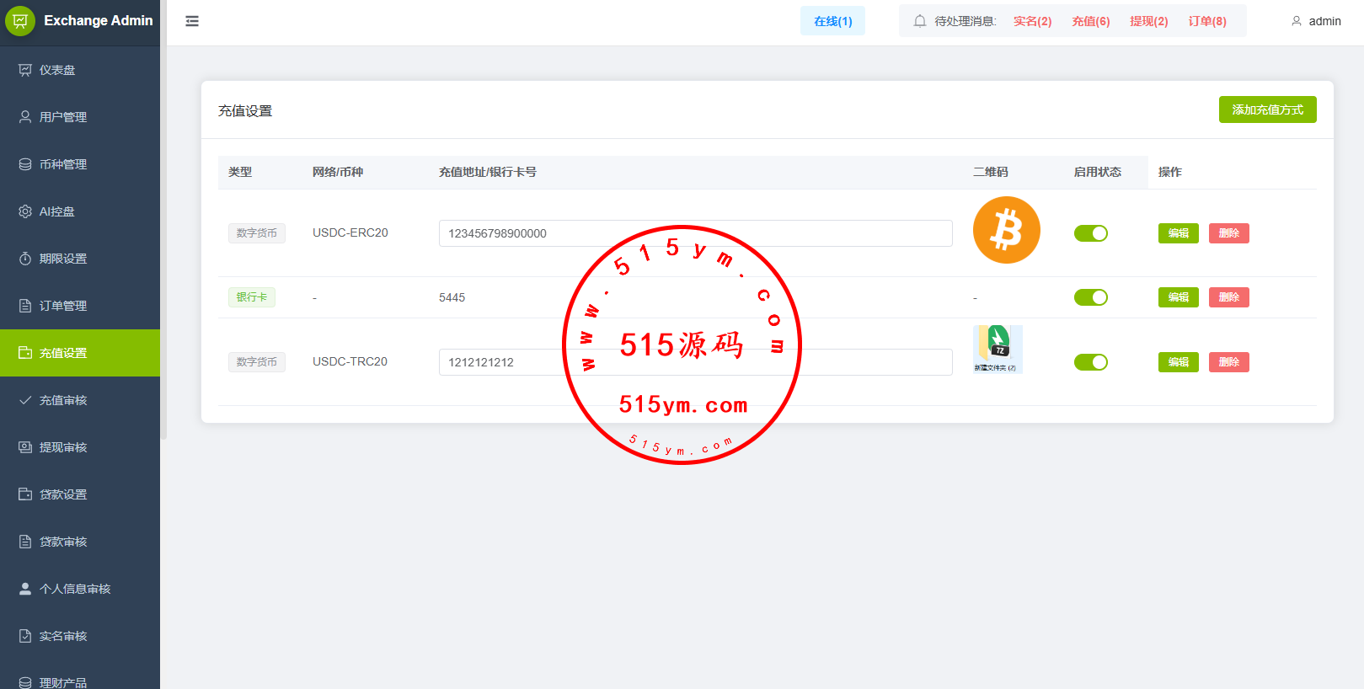Open 用户管理 menu item
The image size is (1364, 689).
tap(80, 117)
